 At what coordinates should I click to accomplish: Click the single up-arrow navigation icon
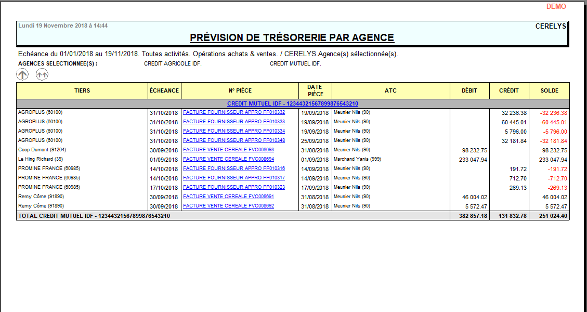[22, 74]
